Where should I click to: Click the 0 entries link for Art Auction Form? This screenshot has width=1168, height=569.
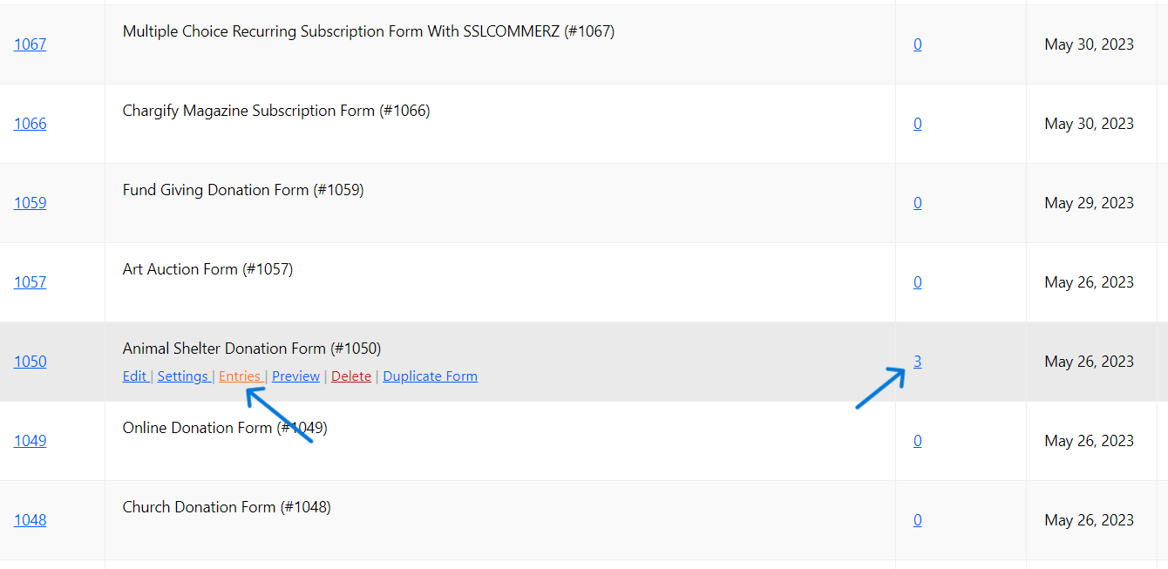point(917,281)
